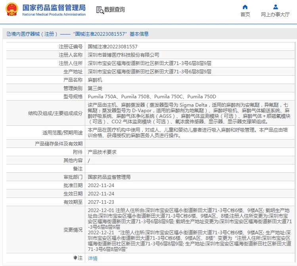
Task: Click the lightbulb icon beside 注
Action: 75,258
